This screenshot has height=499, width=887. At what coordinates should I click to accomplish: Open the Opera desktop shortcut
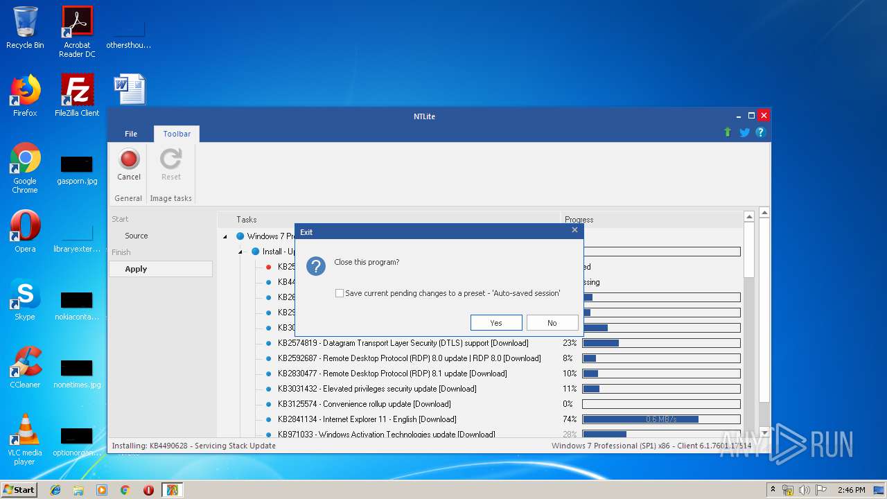click(x=25, y=231)
